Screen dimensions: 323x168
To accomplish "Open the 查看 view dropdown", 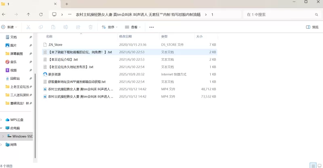I will [133, 27].
